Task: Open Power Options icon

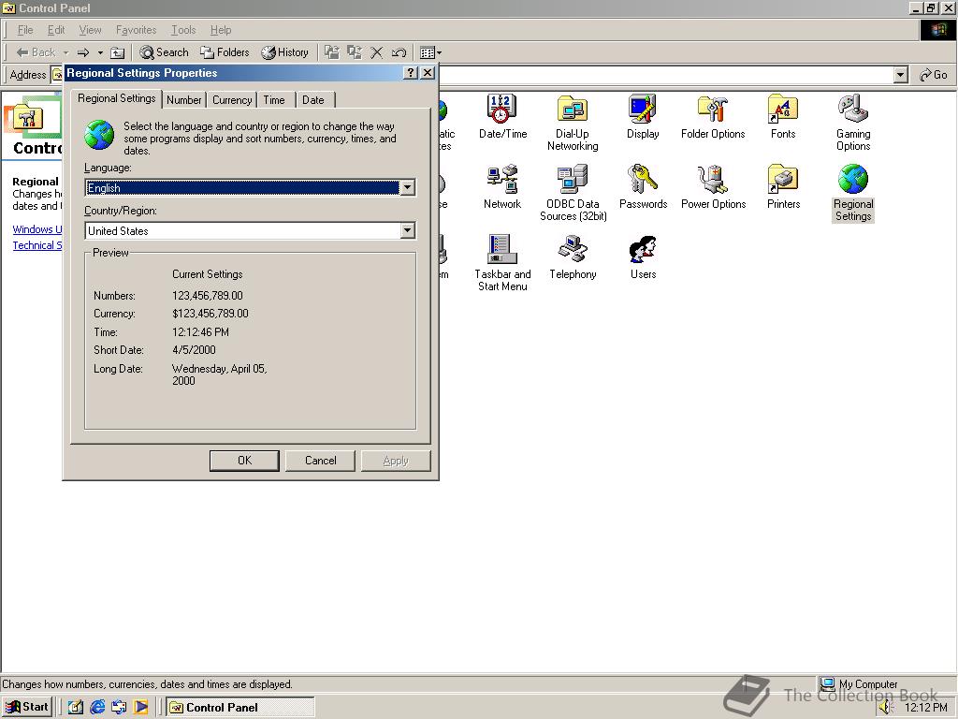Action: click(713, 186)
